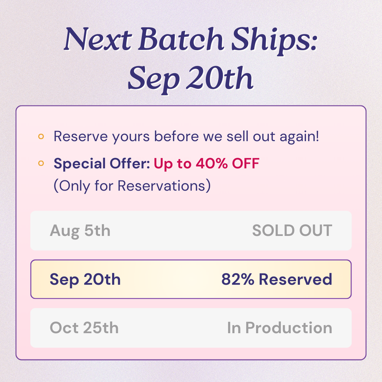This screenshot has height=382, width=382.
Task: Click the Oct 25th date label
Action: tap(84, 328)
